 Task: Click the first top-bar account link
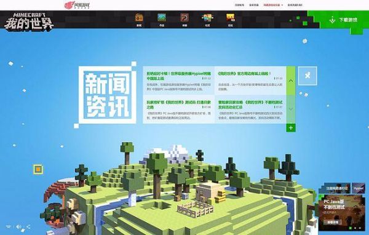[239, 5]
